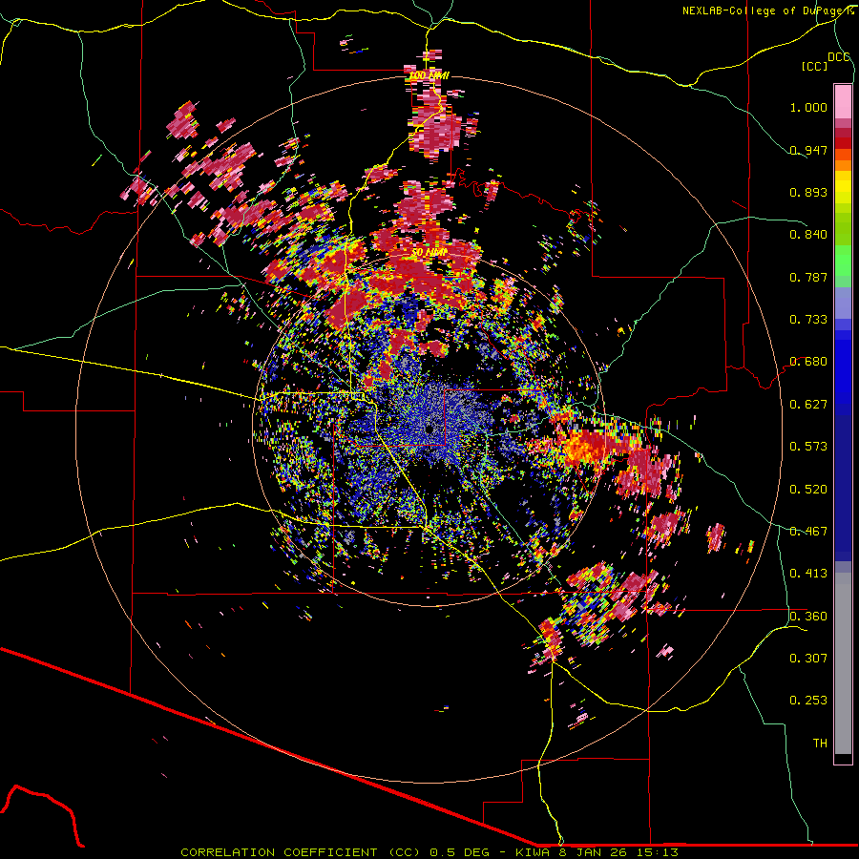Pick the gray band on the color bar
This screenshot has width=859, height=859.
pyautogui.click(x=843, y=663)
